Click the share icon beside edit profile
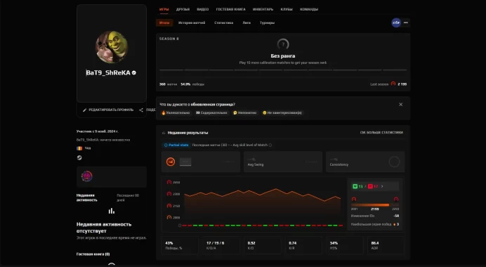 (x=141, y=110)
